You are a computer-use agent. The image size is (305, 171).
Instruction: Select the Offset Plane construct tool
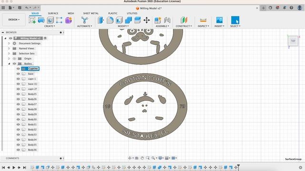coord(183,20)
